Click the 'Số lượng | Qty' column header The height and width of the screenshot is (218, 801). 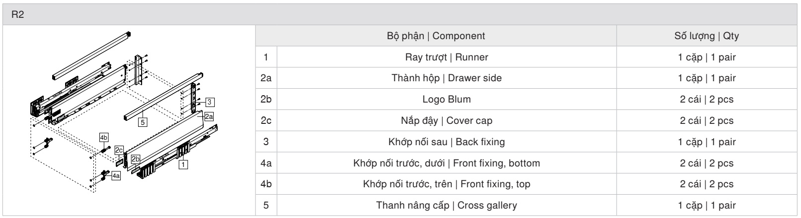click(707, 36)
